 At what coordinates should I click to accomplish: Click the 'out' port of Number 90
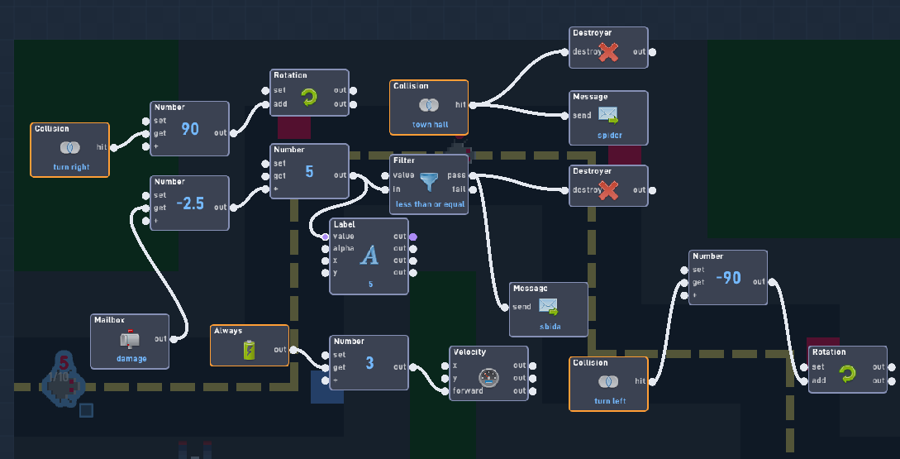pos(234,133)
